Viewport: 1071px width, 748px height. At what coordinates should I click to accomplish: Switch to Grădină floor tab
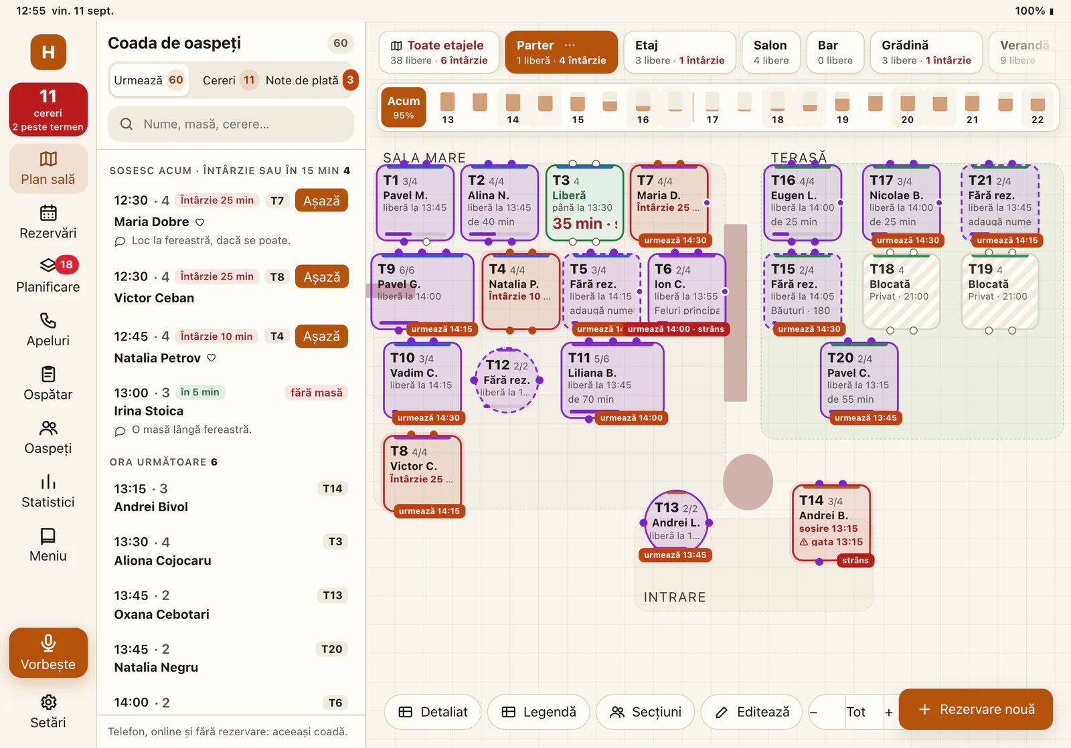click(x=926, y=52)
